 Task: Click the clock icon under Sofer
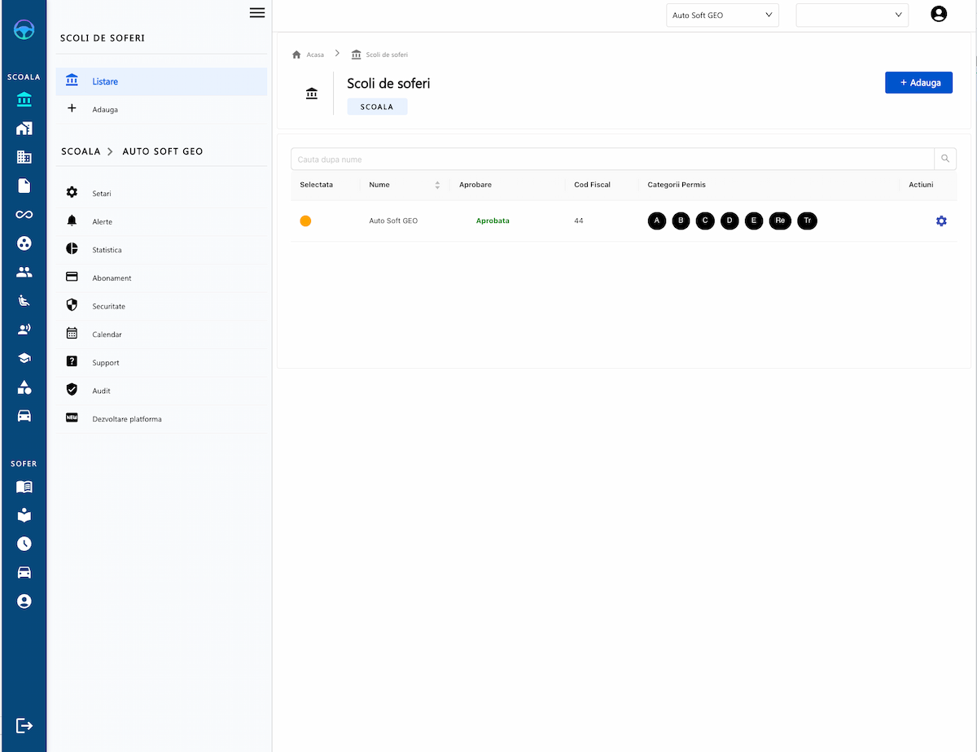pyautogui.click(x=24, y=544)
